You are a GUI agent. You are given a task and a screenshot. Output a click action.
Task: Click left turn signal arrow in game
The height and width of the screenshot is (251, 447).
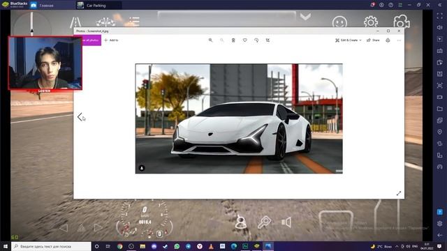pyautogui.click(x=64, y=228)
